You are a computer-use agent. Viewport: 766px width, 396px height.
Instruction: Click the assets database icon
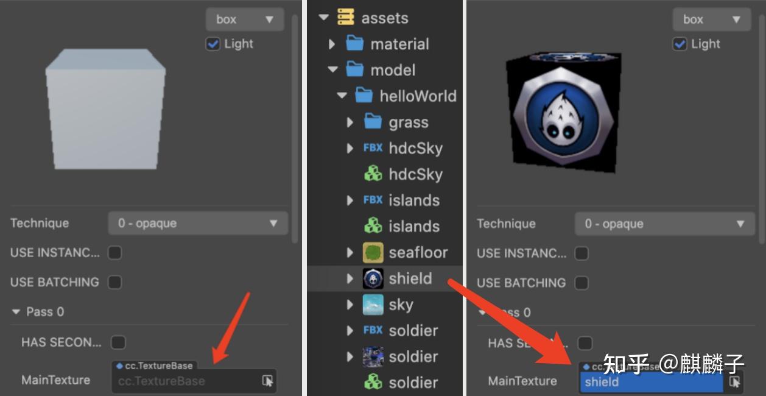tap(345, 18)
